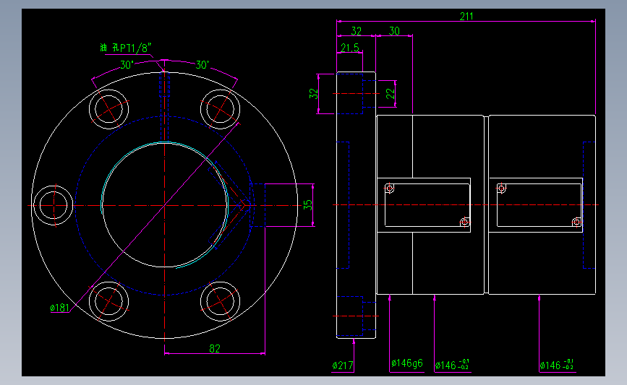This screenshot has height=385, width=627.
Task: Click the vertical 22 dimension text
Action: (391, 94)
